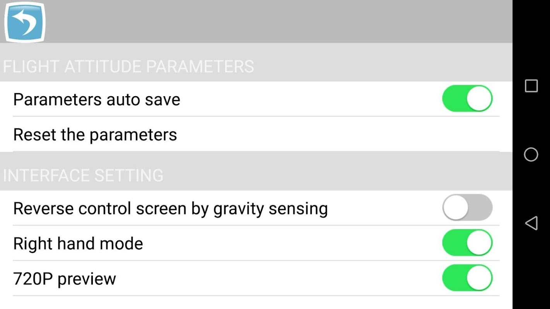
Task: Tap the 720P preview label text
Action: tap(65, 278)
